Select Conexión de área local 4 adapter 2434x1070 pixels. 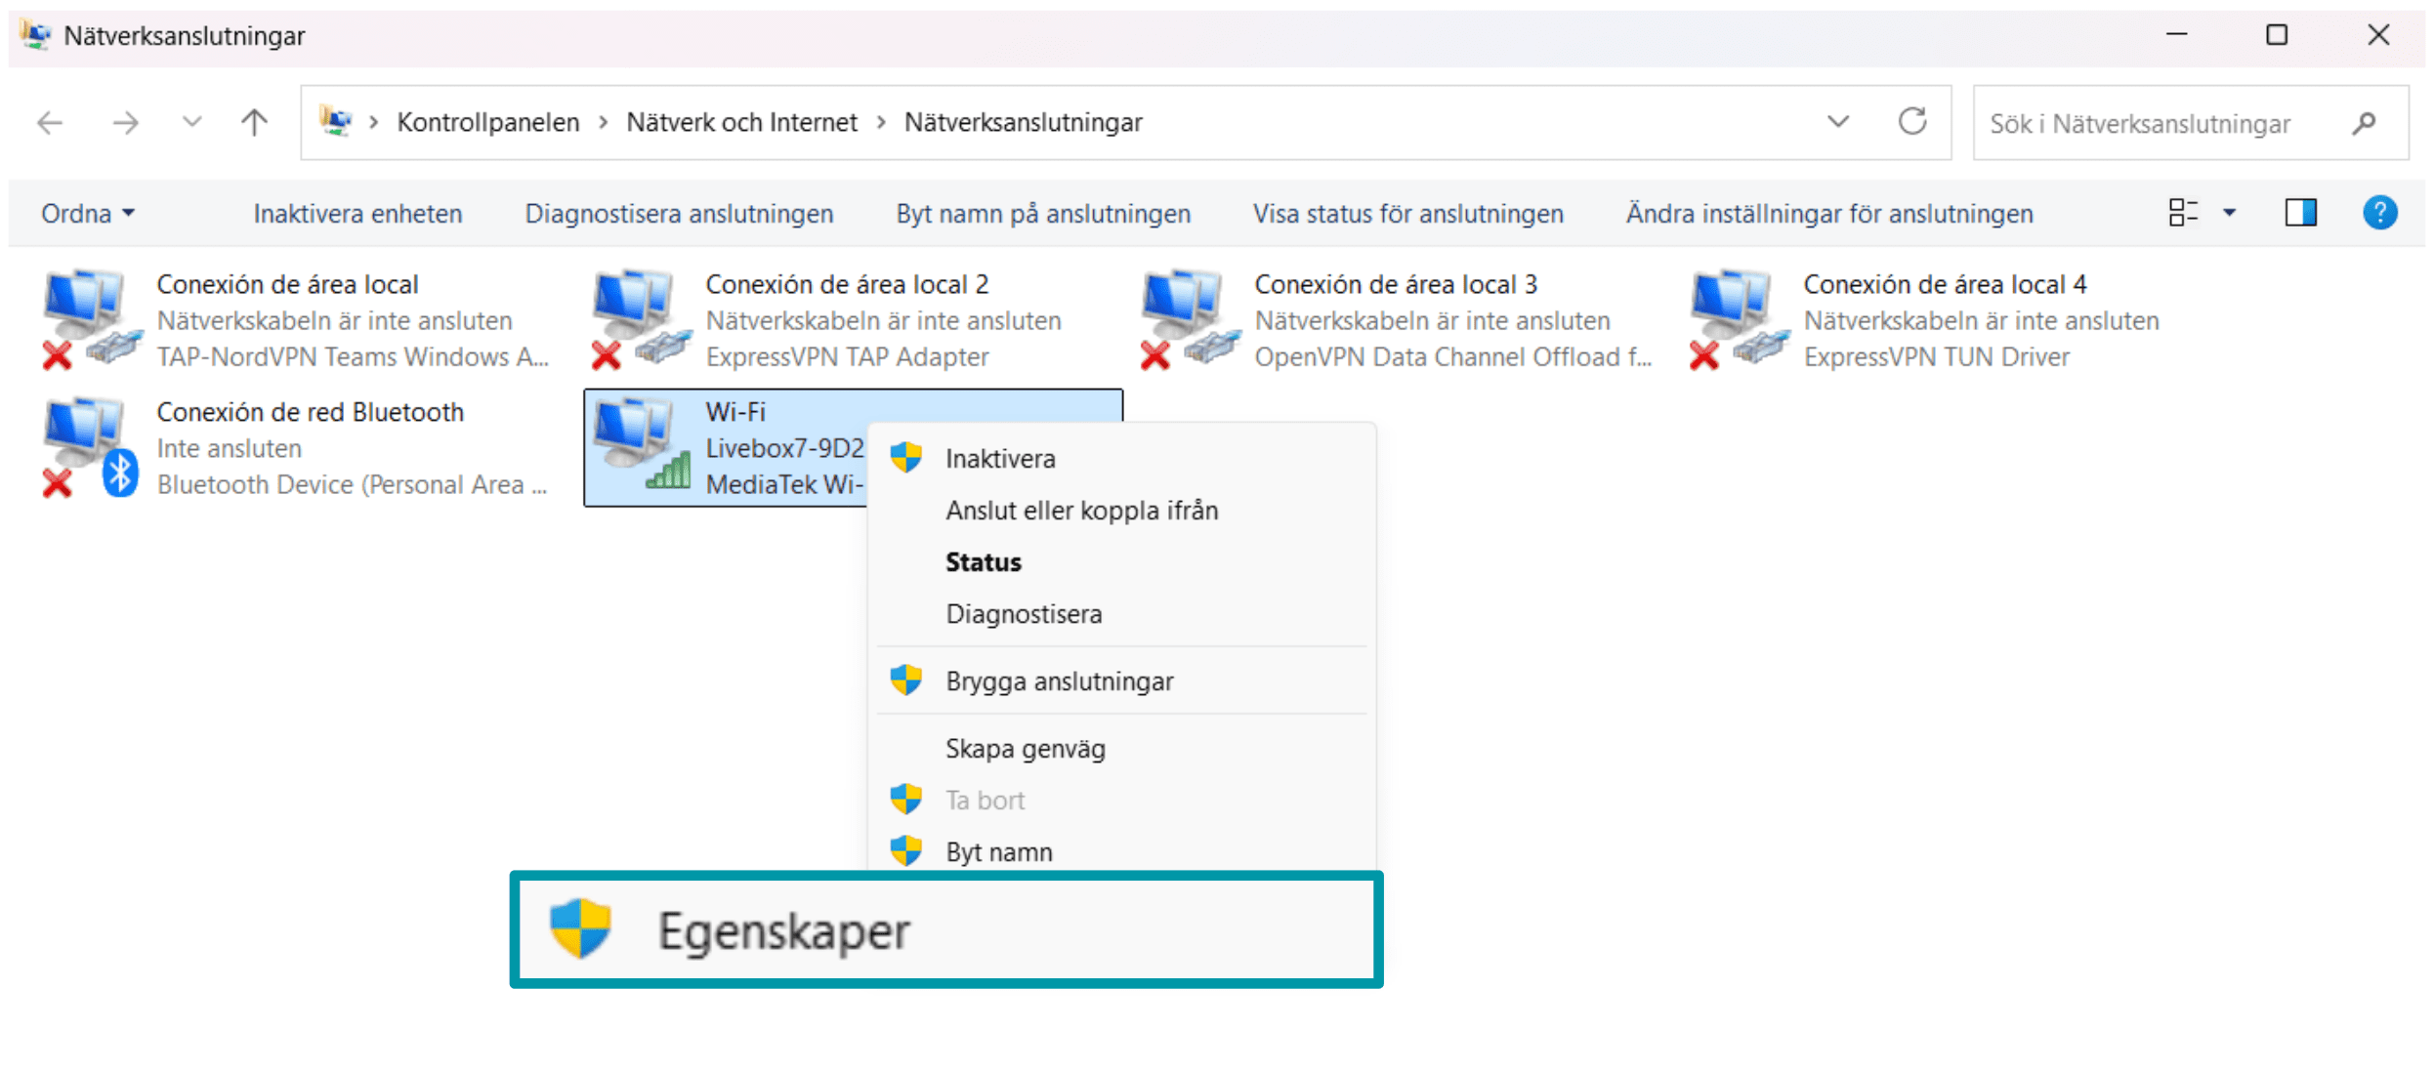click(1944, 285)
